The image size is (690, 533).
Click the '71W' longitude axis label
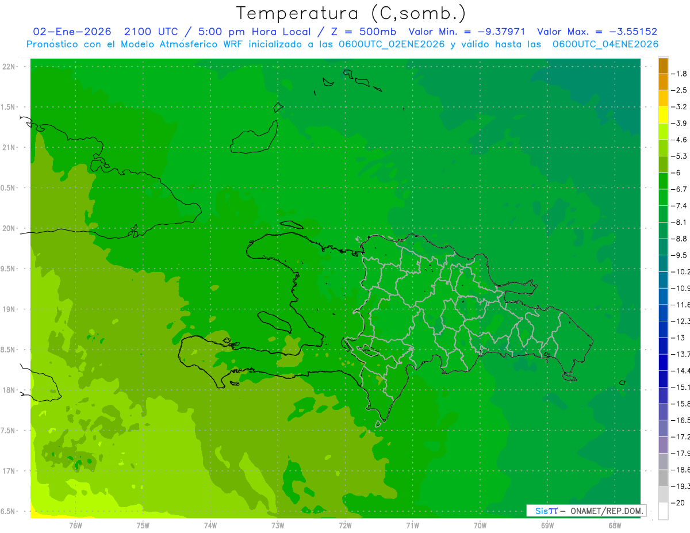pyautogui.click(x=412, y=525)
